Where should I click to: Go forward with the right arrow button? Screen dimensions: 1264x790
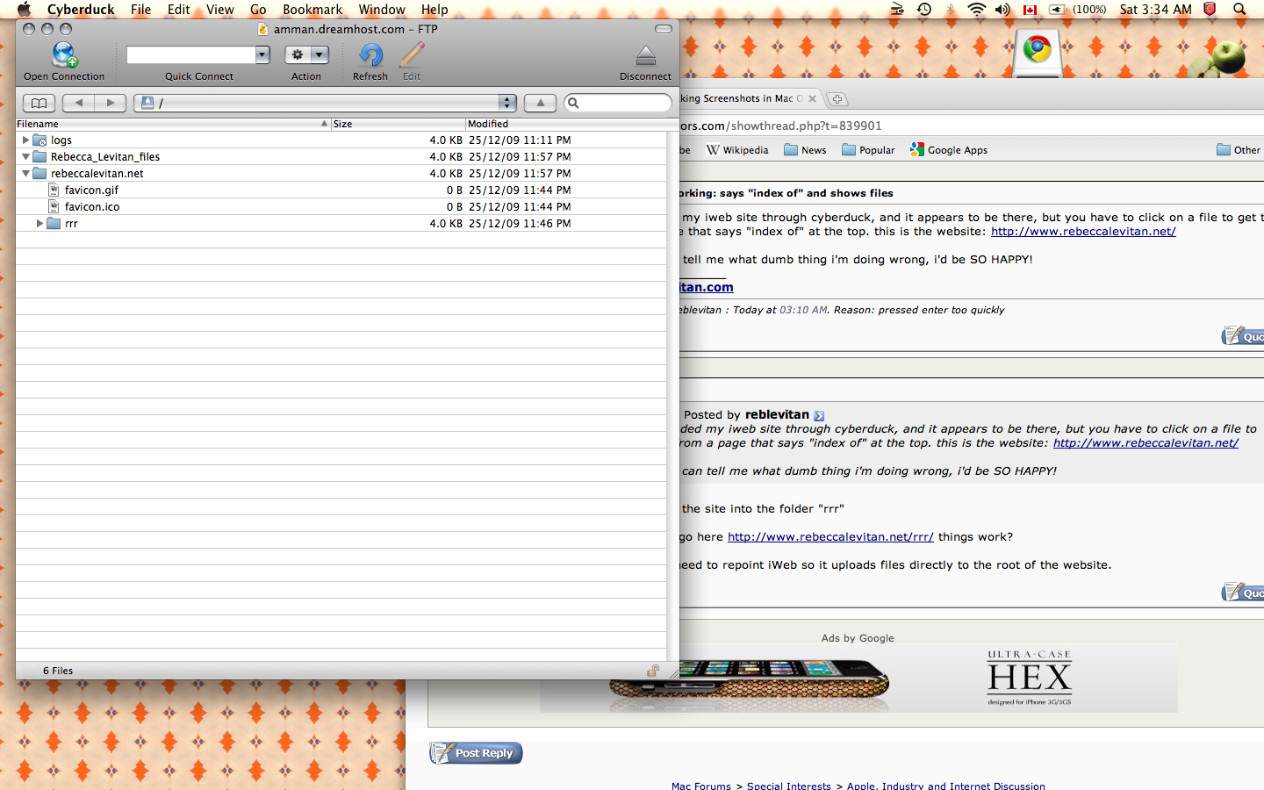[x=111, y=103]
